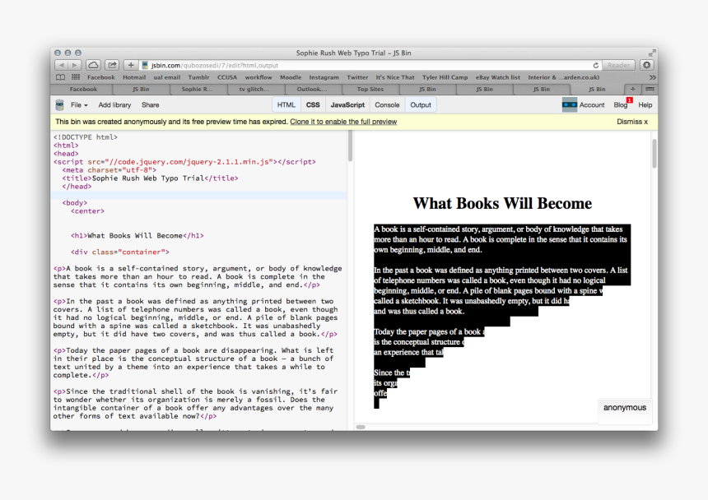Toggle the CSS panel
This screenshot has width=708, height=500.
[x=313, y=105]
